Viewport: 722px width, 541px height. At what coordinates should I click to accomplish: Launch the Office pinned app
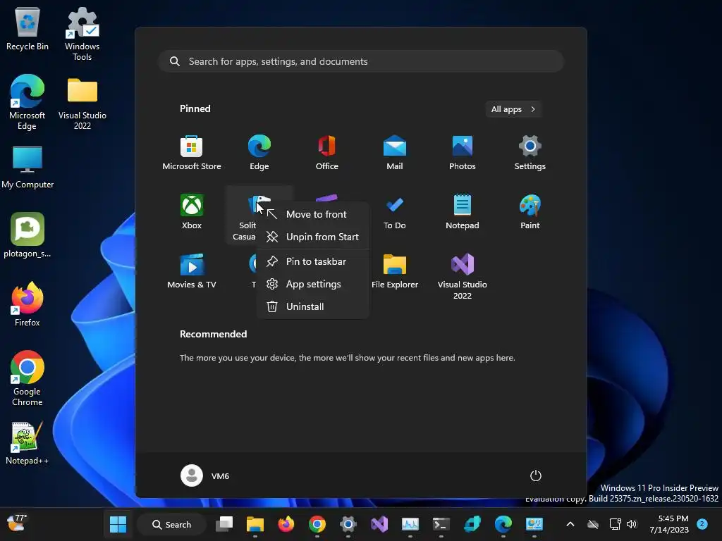(327, 154)
